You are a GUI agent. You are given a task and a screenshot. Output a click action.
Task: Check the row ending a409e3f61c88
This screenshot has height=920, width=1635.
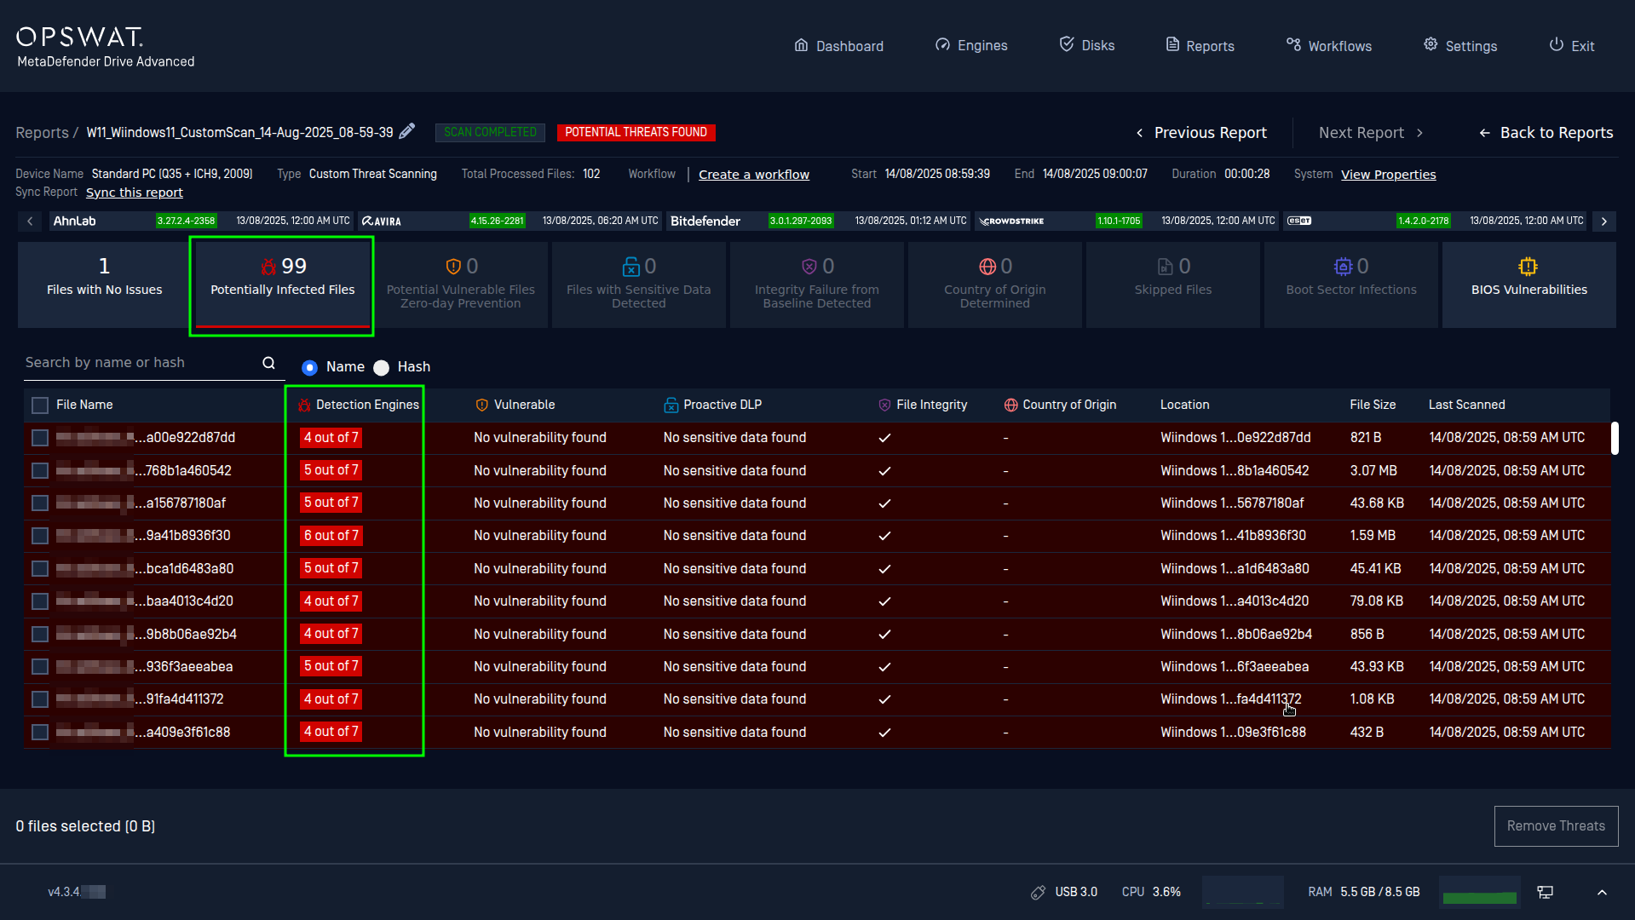coord(40,732)
